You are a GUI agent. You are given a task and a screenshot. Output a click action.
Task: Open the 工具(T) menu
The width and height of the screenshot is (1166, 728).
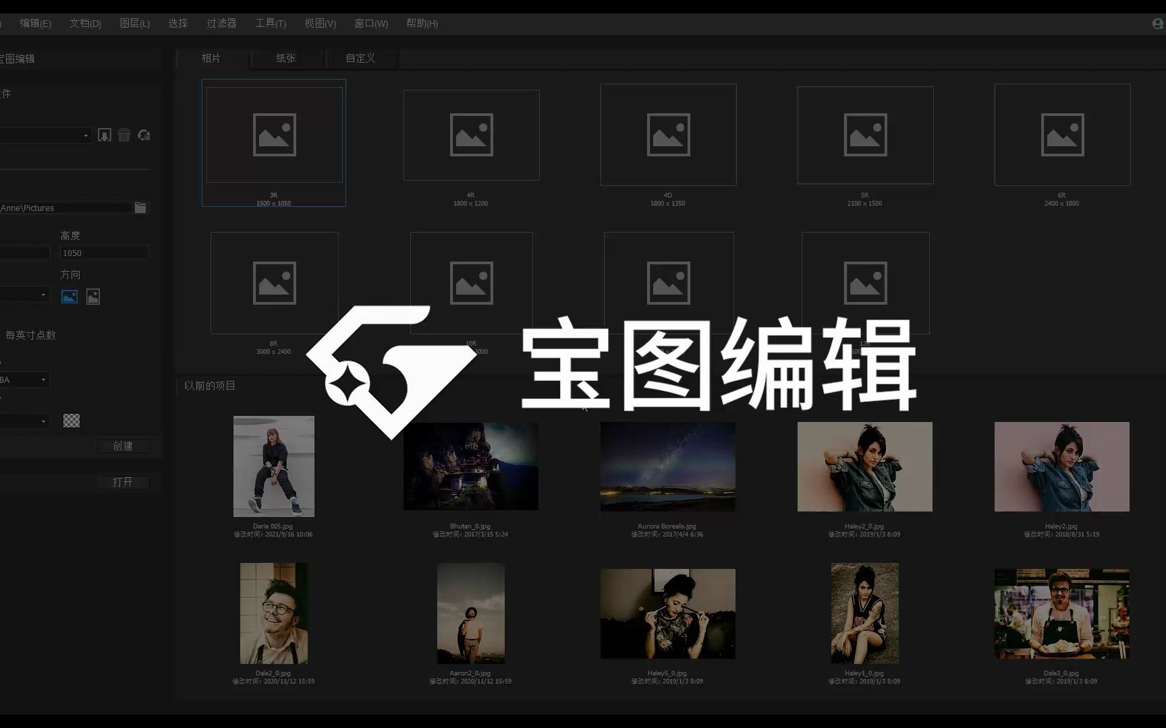tap(271, 24)
